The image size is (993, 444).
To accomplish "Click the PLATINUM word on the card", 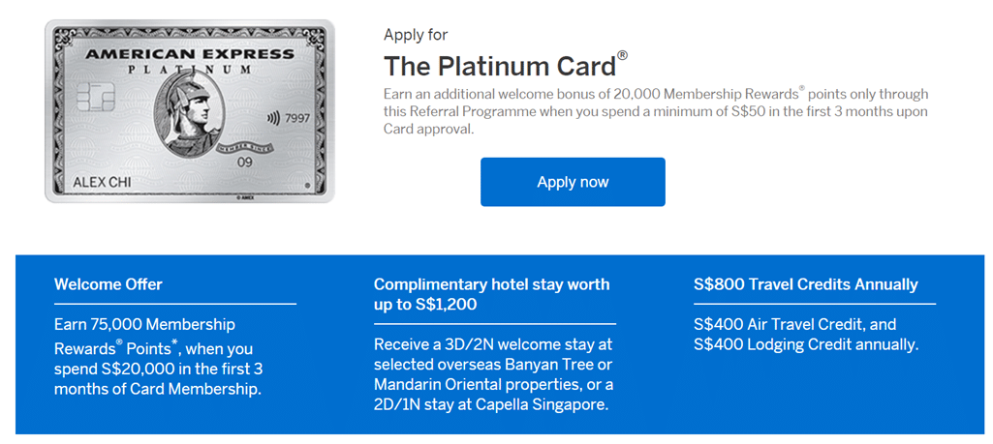I will pyautogui.click(x=190, y=71).
